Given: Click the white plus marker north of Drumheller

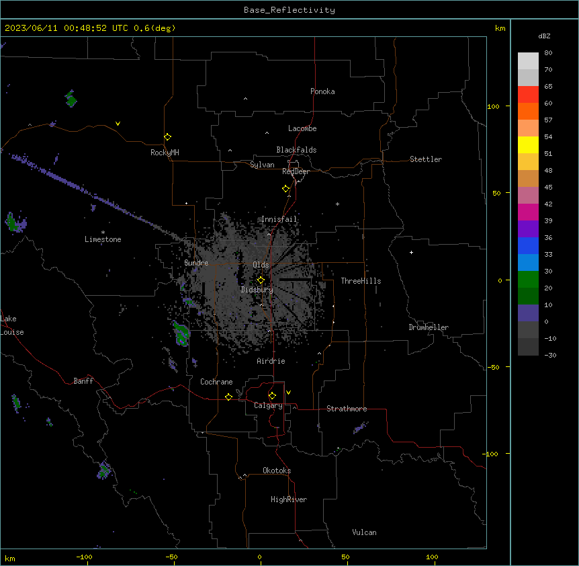Looking at the screenshot, I should (411, 252).
